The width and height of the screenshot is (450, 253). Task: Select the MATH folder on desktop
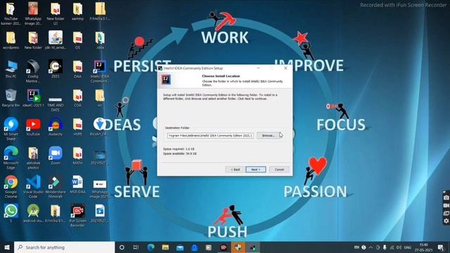77,155
